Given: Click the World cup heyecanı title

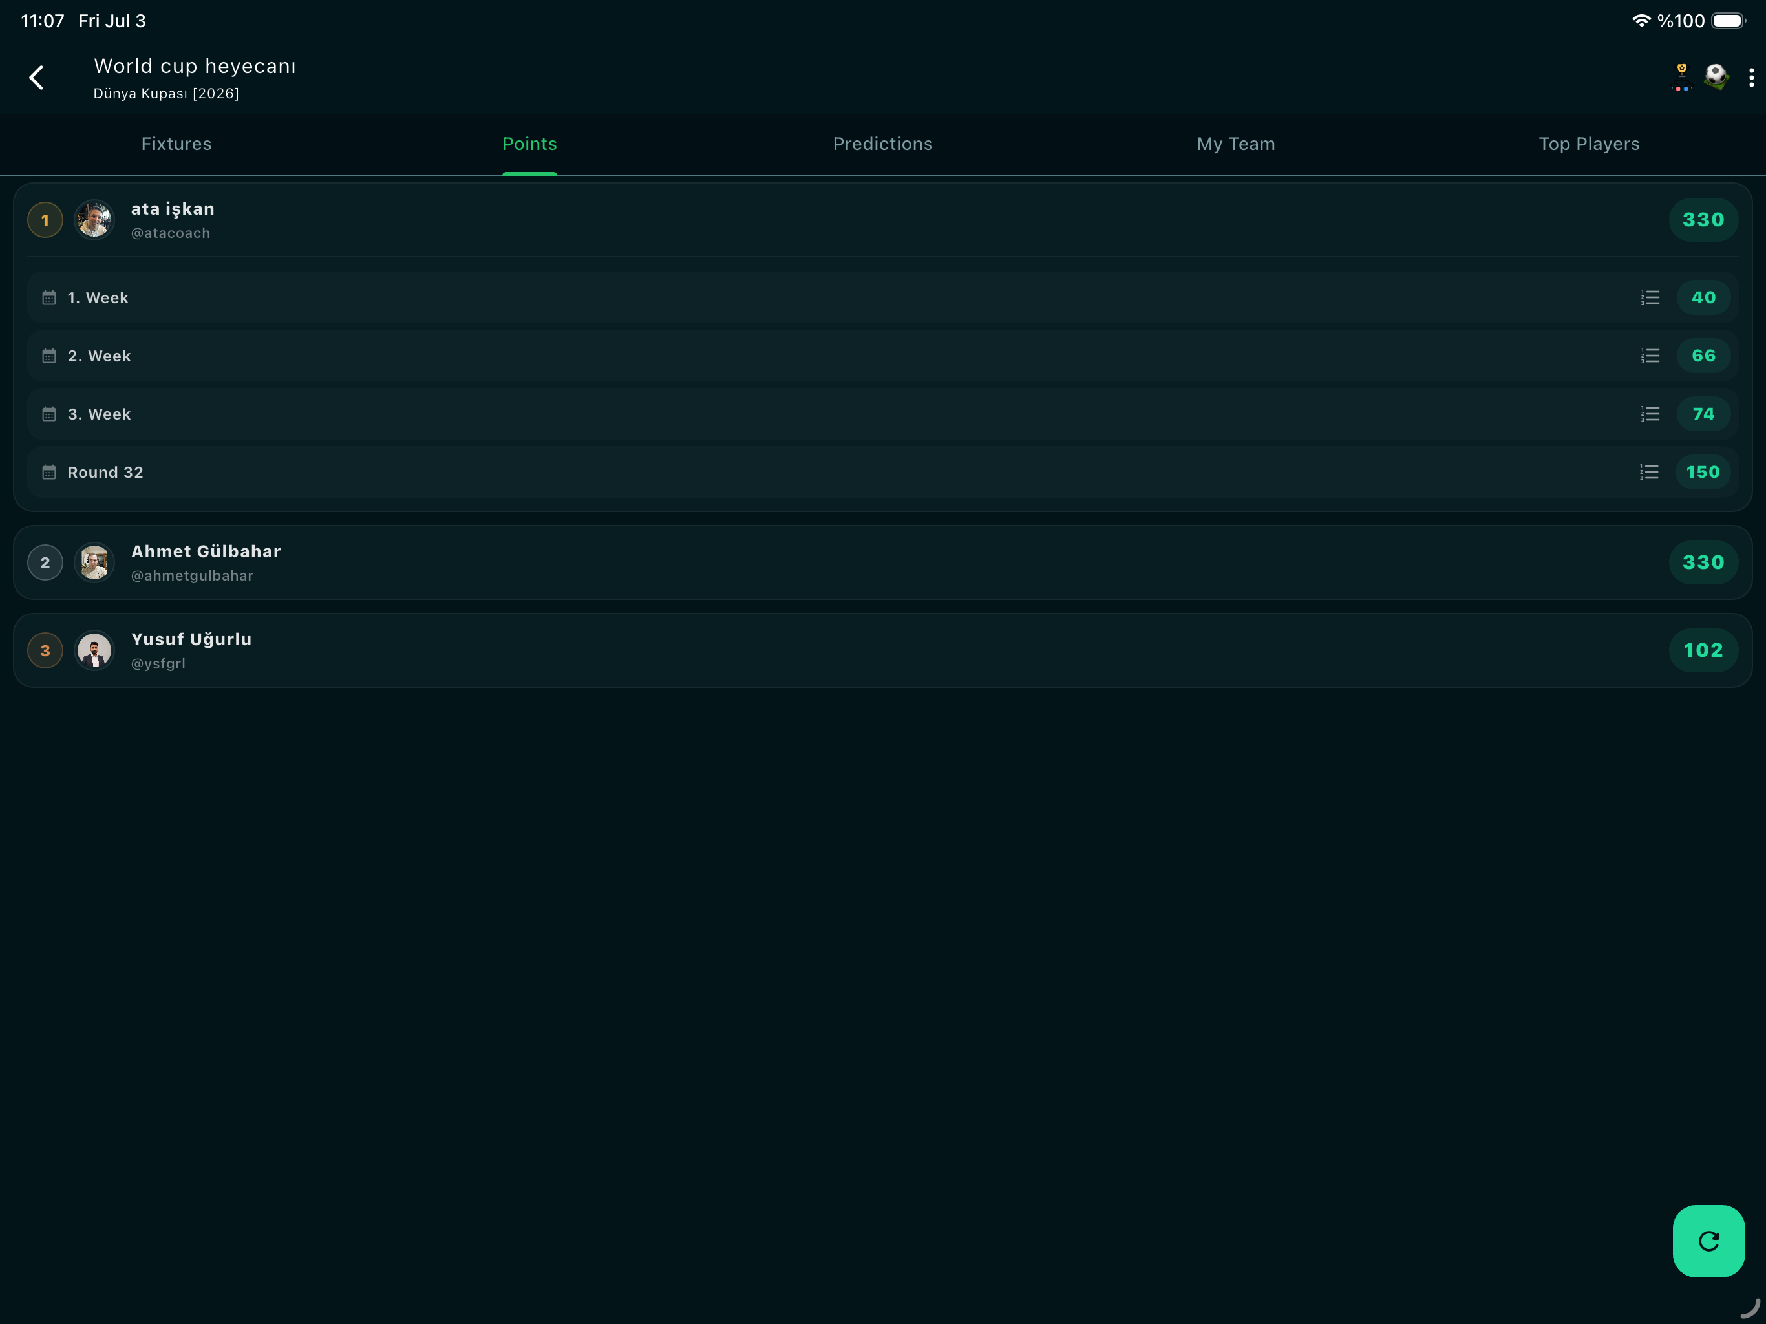Looking at the screenshot, I should pos(195,67).
